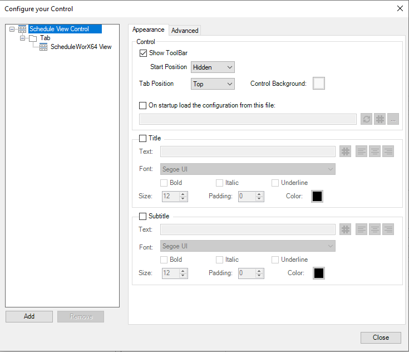Screen dimensions: 409x352
Task: Click the grid icon next to Subtitle text
Action: [x=346, y=229]
